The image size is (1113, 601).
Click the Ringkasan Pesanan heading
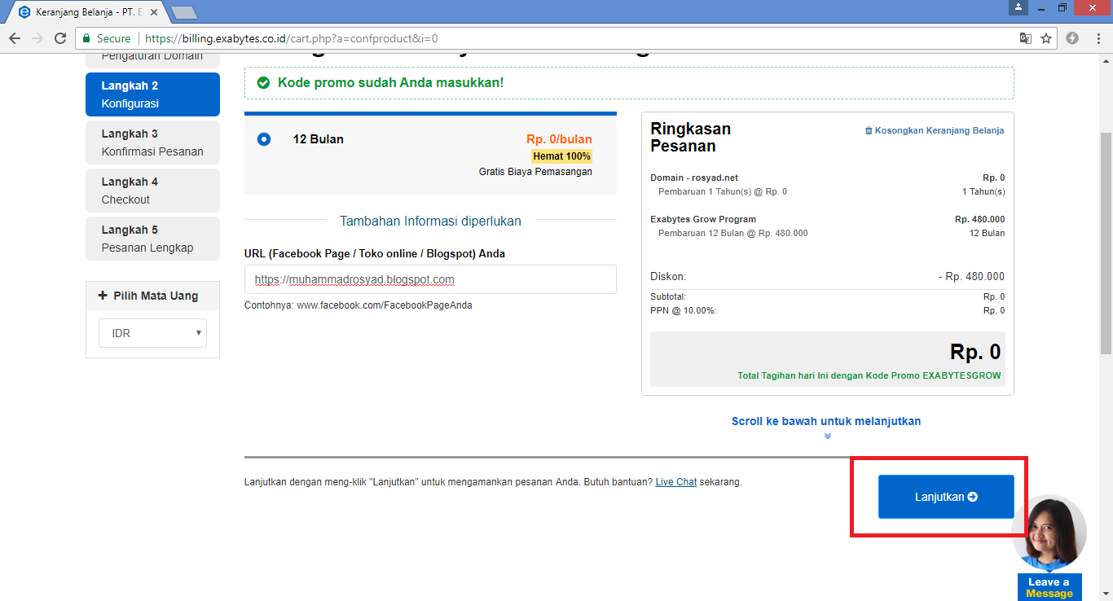tap(690, 138)
